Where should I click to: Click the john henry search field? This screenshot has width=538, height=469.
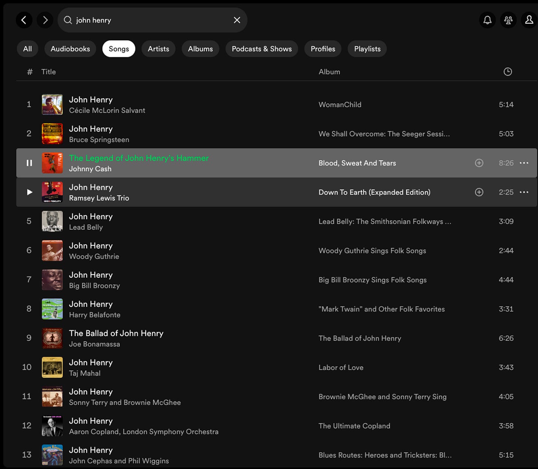(x=152, y=20)
